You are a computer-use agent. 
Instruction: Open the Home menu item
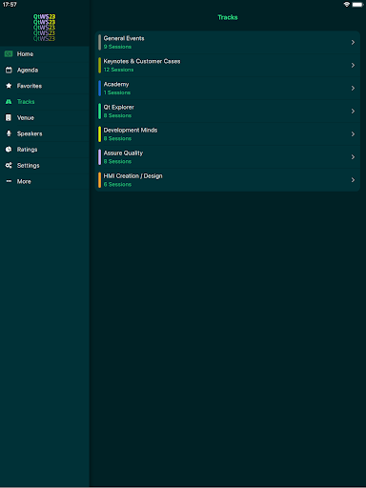pos(45,54)
